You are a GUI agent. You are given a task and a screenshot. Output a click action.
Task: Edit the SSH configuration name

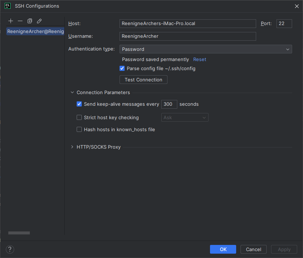point(39,21)
